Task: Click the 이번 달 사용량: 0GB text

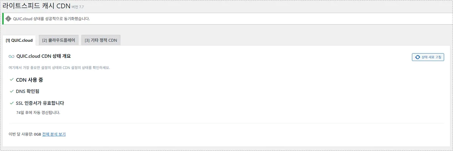Action: pos(25,134)
